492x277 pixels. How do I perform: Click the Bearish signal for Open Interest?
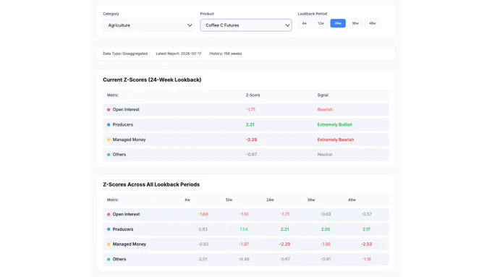[325, 109]
